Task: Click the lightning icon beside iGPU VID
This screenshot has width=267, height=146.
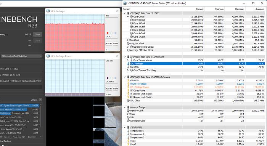Action: 128,80
